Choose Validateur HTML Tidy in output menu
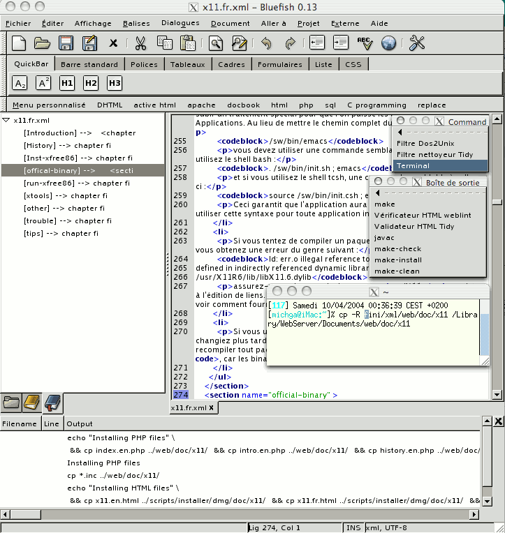505x533 pixels. [x=414, y=227]
